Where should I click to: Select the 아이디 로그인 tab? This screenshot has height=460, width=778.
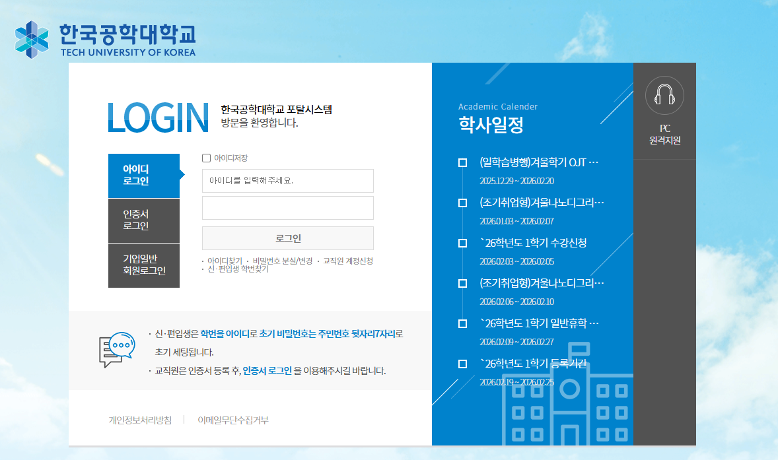click(x=144, y=176)
